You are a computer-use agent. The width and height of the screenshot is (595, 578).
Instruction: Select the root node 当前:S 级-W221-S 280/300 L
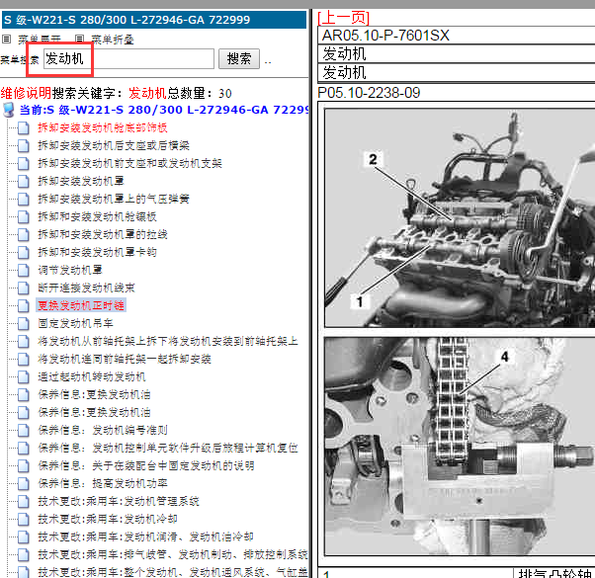click(x=163, y=110)
